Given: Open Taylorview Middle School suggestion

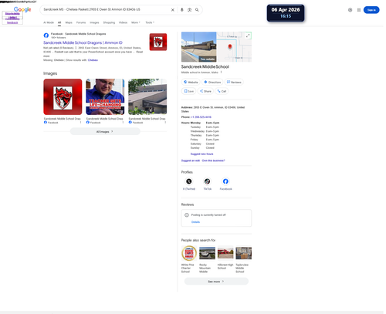Looking at the screenshot, I should click(243, 259).
